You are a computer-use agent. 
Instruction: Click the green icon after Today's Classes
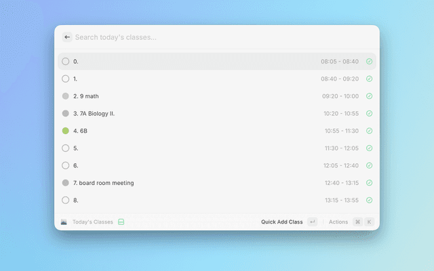click(121, 222)
